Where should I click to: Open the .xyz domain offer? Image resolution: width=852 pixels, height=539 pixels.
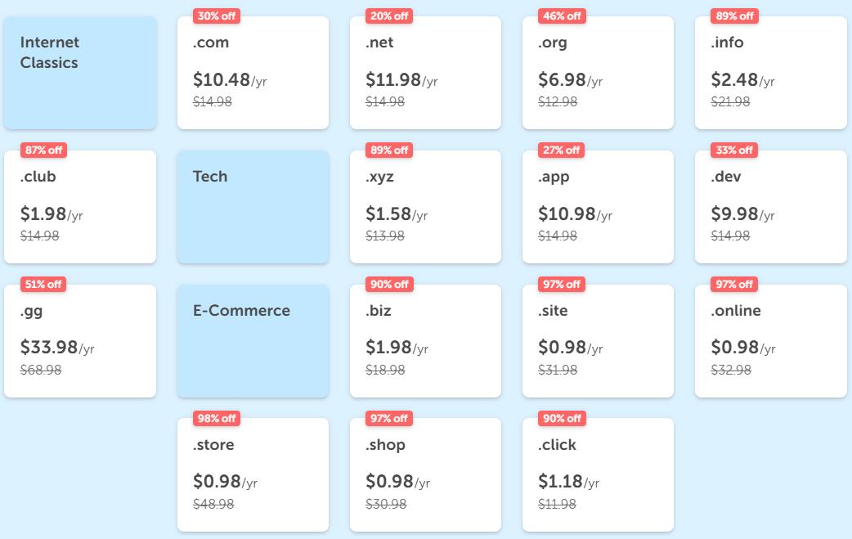[425, 207]
